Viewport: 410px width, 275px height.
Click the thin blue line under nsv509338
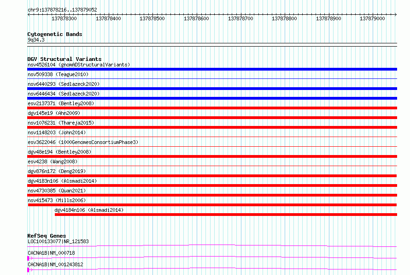click(212, 78)
